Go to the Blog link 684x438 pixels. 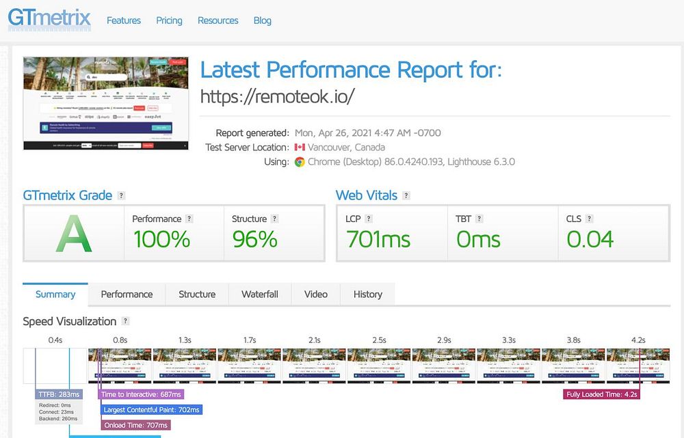(262, 20)
